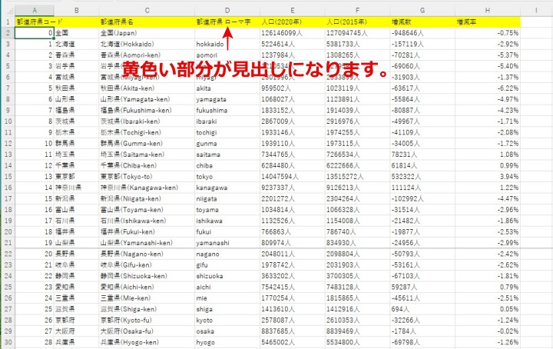Image resolution: width=553 pixels, height=349 pixels.
Task: Select cell gifu in romaji column
Action: (227, 264)
